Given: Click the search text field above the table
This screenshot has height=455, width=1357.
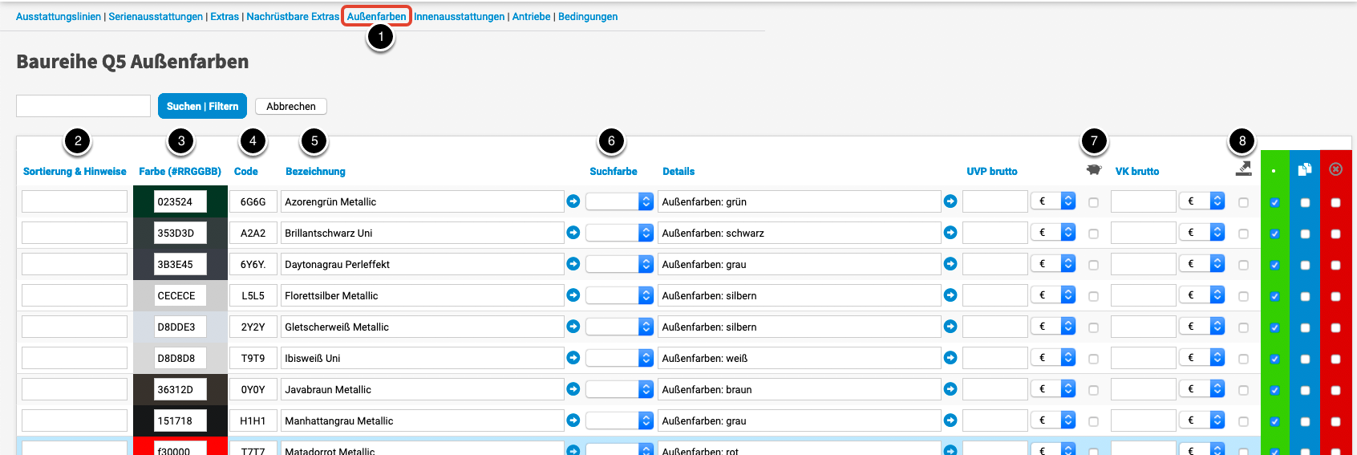Looking at the screenshot, I should coord(83,106).
